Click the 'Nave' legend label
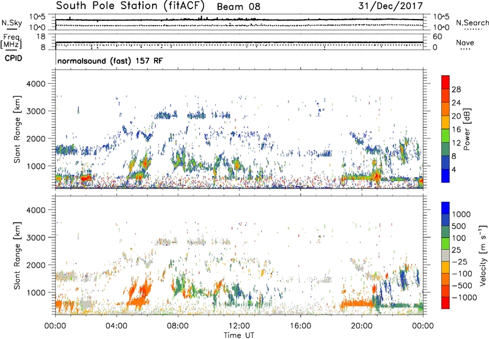The height and width of the screenshot is (339, 489). click(465, 42)
